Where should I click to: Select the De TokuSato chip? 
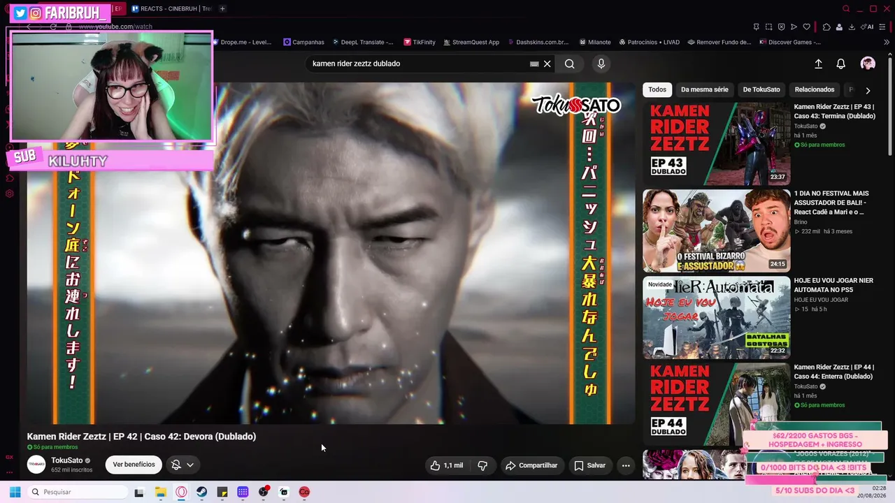click(761, 89)
